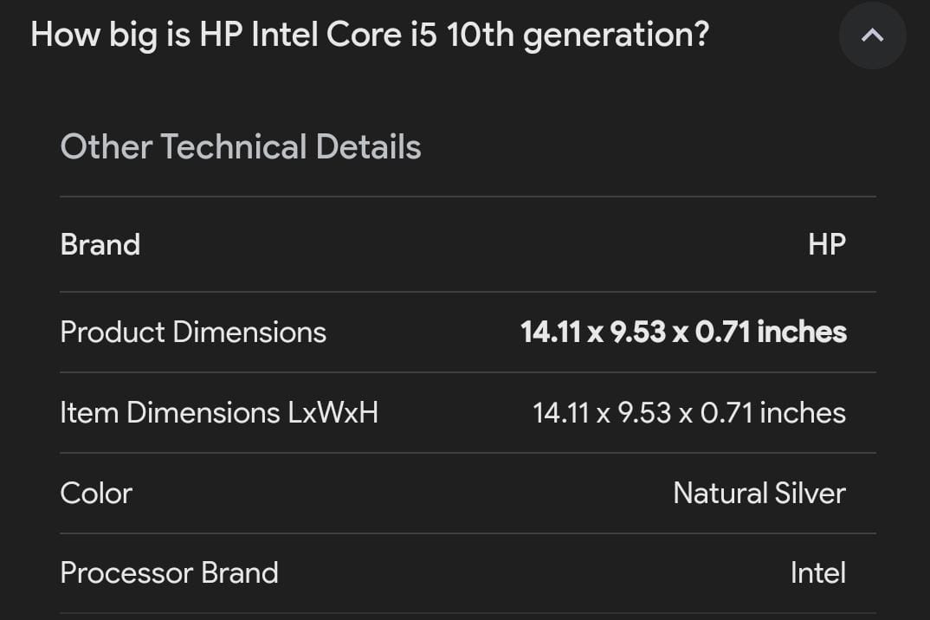Image resolution: width=930 pixels, height=620 pixels.
Task: Click the Natural Silver color value
Action: coord(759,494)
